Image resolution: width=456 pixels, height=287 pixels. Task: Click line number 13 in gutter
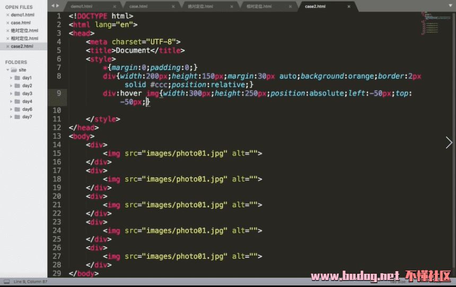pos(57,136)
